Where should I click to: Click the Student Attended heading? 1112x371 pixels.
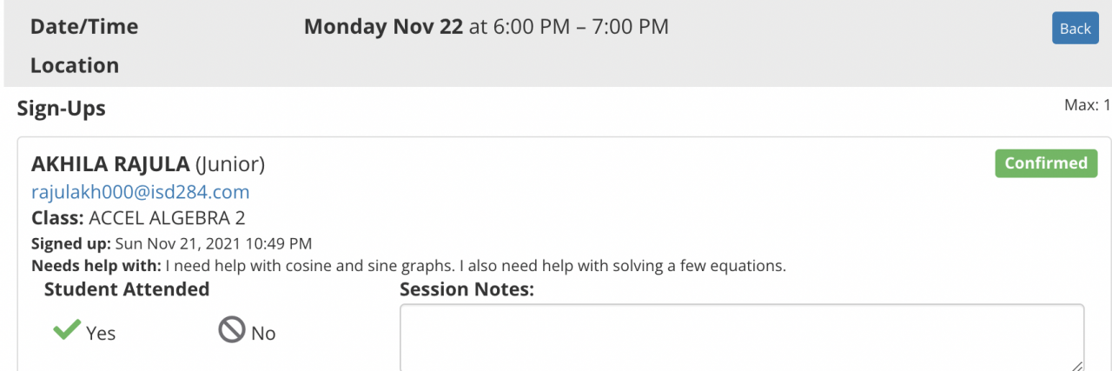click(127, 289)
